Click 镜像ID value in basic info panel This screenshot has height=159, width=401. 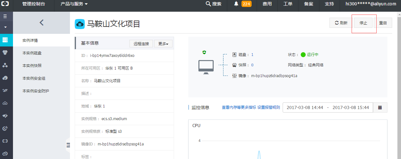[x=121, y=144]
